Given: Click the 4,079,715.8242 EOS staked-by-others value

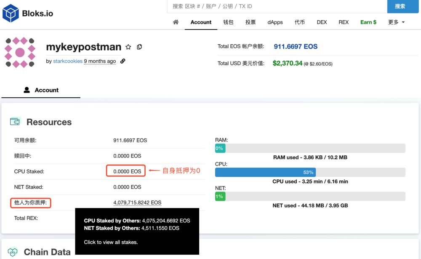Looking at the screenshot, I should click(x=137, y=202).
